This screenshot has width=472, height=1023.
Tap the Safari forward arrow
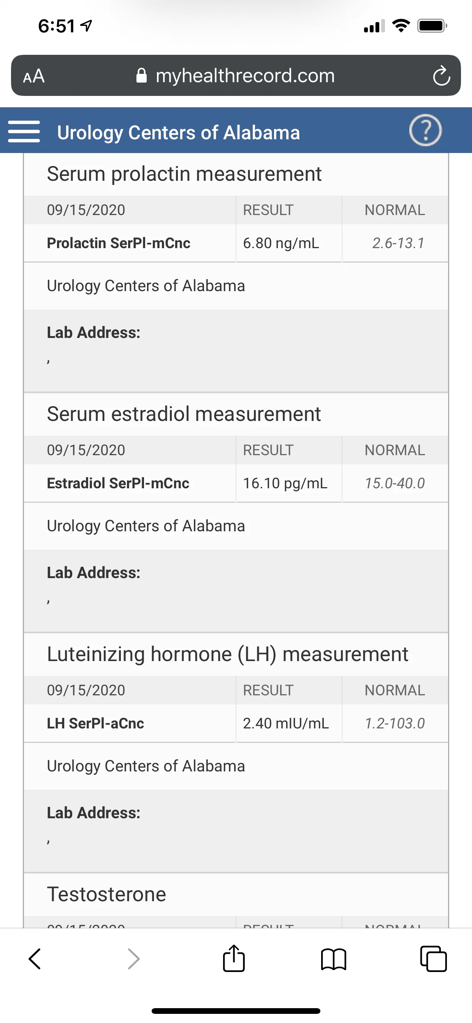[x=134, y=959]
